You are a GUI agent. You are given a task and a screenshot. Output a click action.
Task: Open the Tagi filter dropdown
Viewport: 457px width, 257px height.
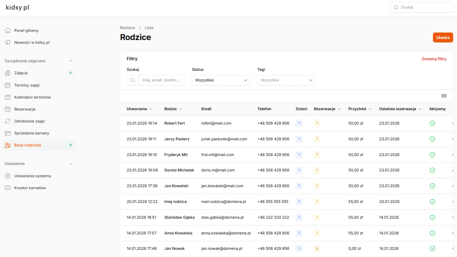coord(286,80)
